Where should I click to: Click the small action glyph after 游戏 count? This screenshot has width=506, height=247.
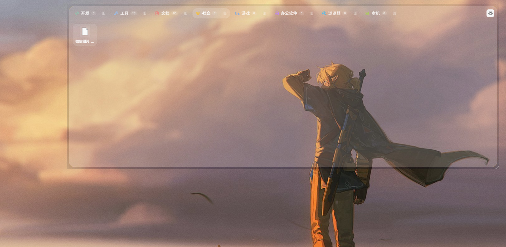(264, 13)
